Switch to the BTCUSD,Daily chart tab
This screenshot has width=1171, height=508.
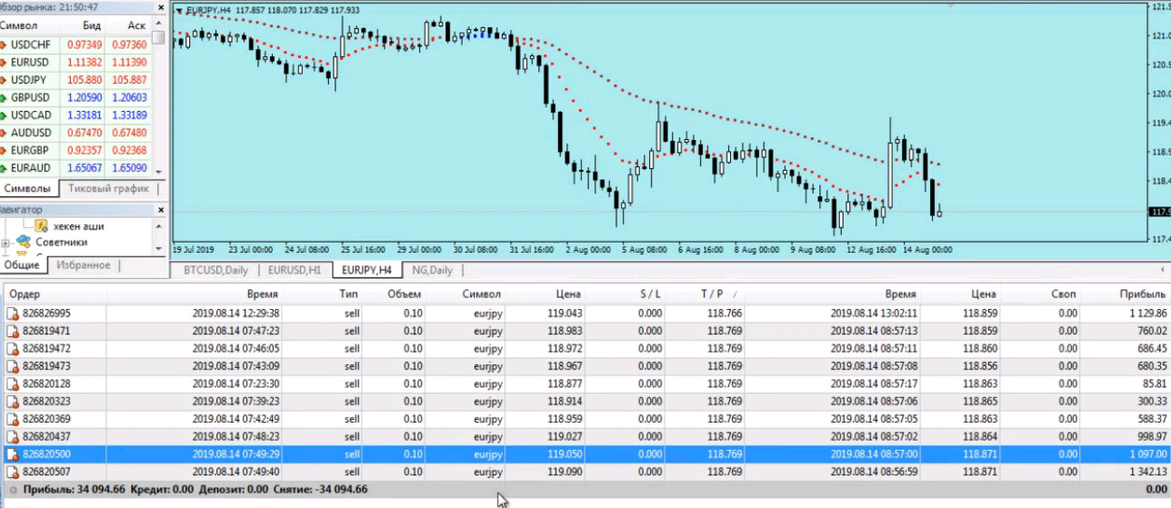point(215,270)
